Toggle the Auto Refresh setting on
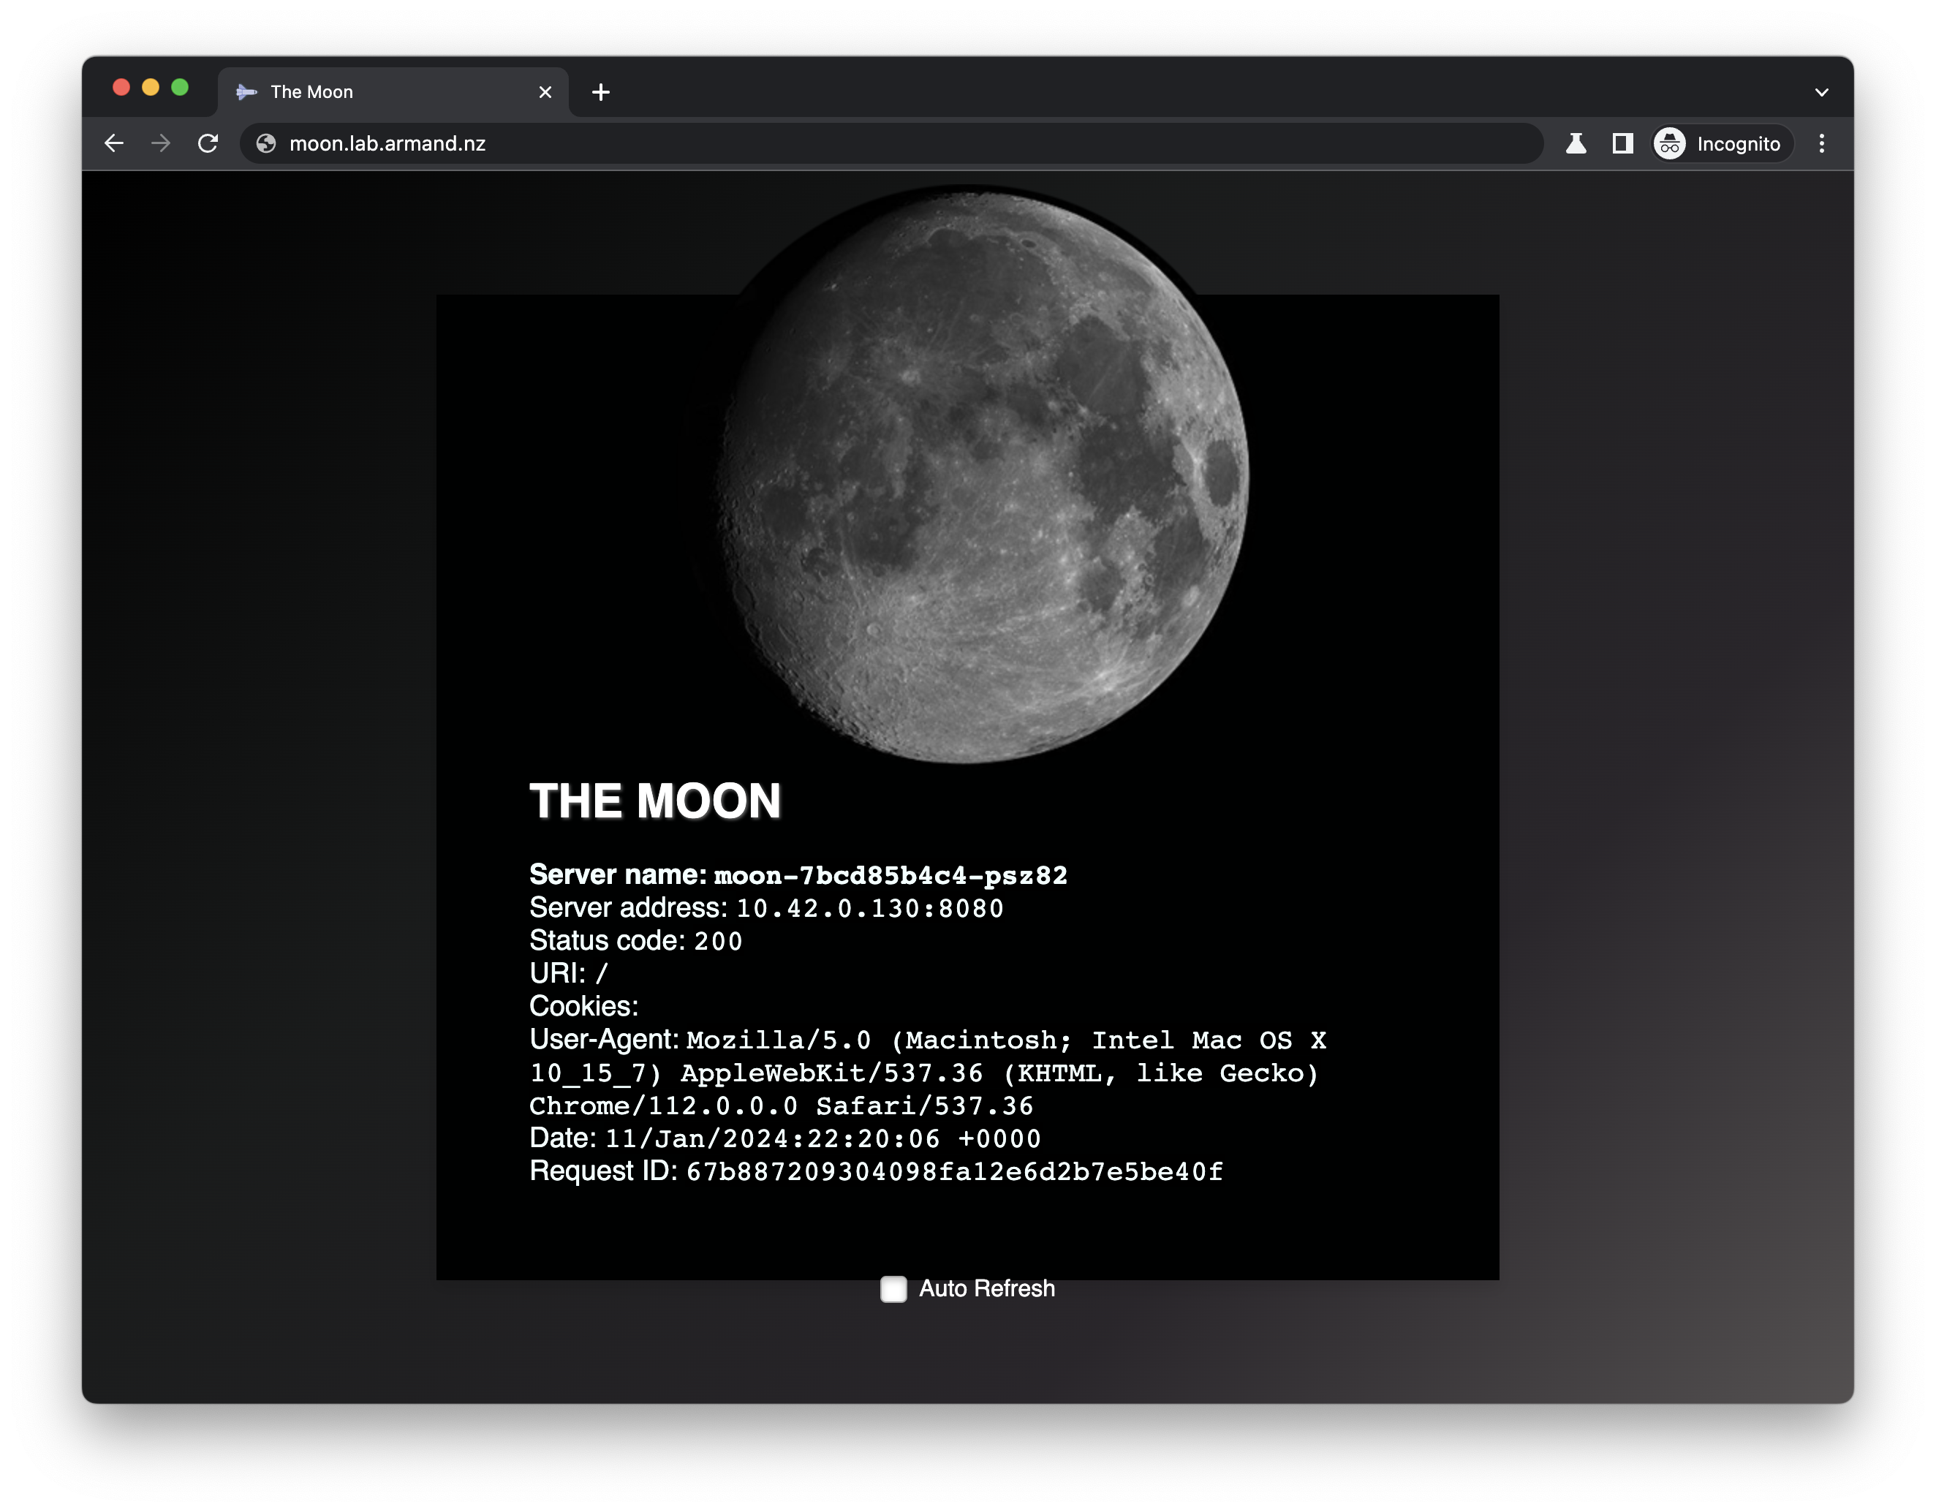 893,1288
